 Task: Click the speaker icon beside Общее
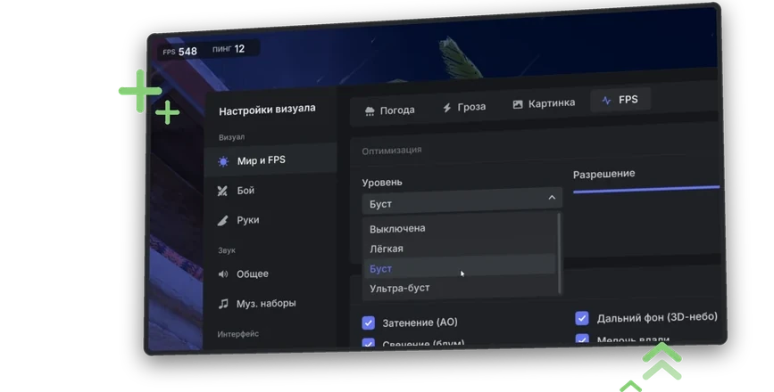point(223,274)
